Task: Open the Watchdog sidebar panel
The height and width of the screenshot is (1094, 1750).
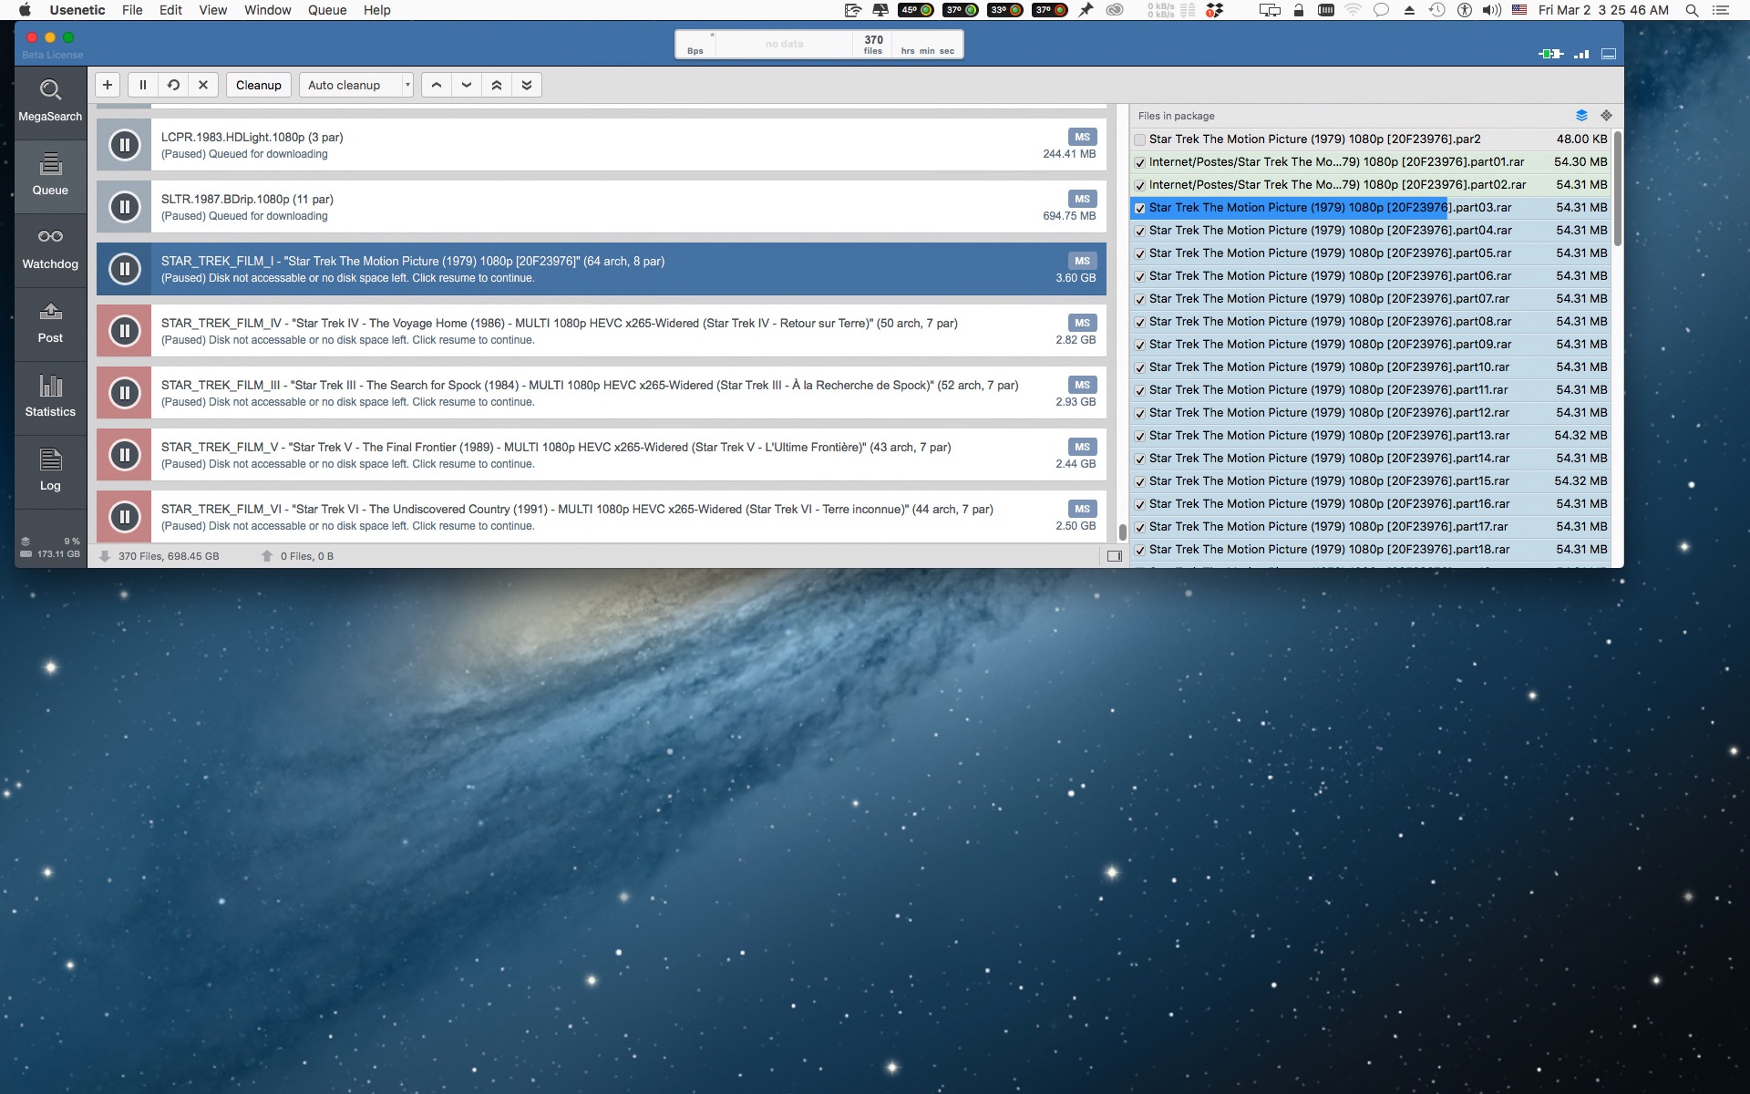Action: point(50,250)
